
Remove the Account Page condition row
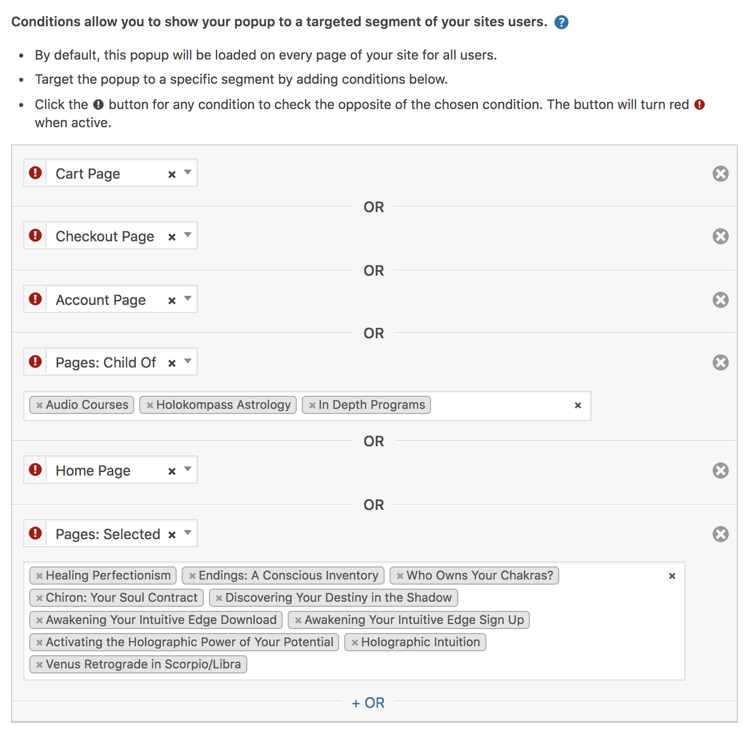point(720,300)
